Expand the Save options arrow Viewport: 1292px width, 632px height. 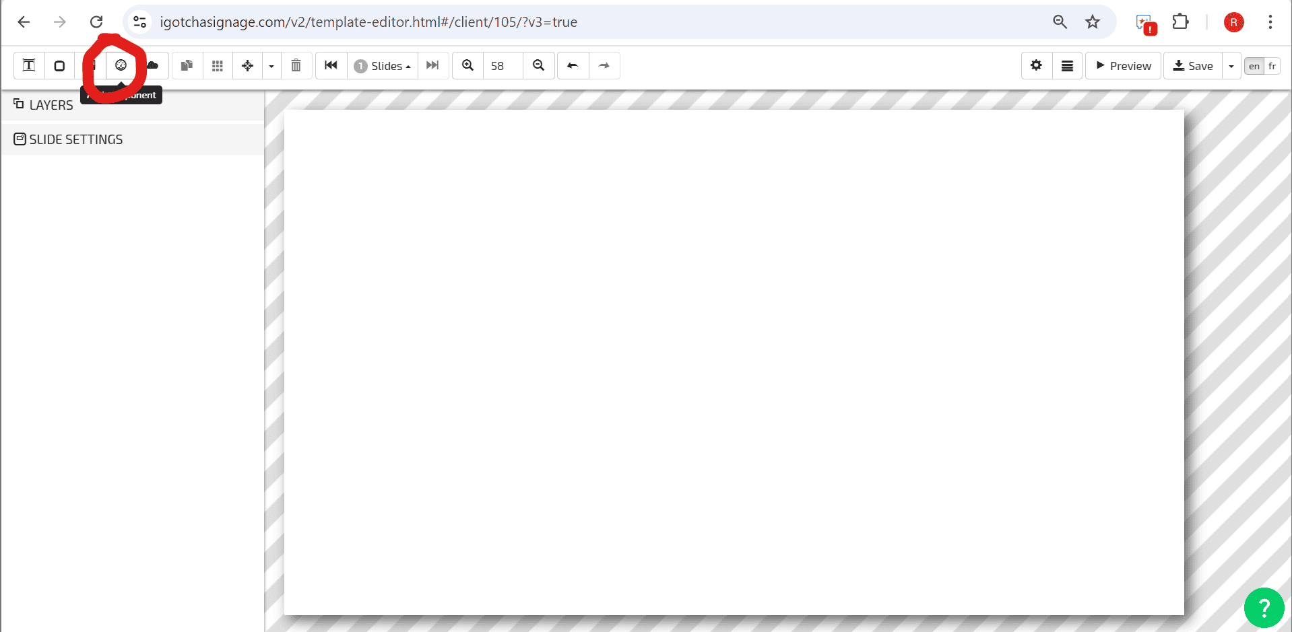click(x=1231, y=66)
